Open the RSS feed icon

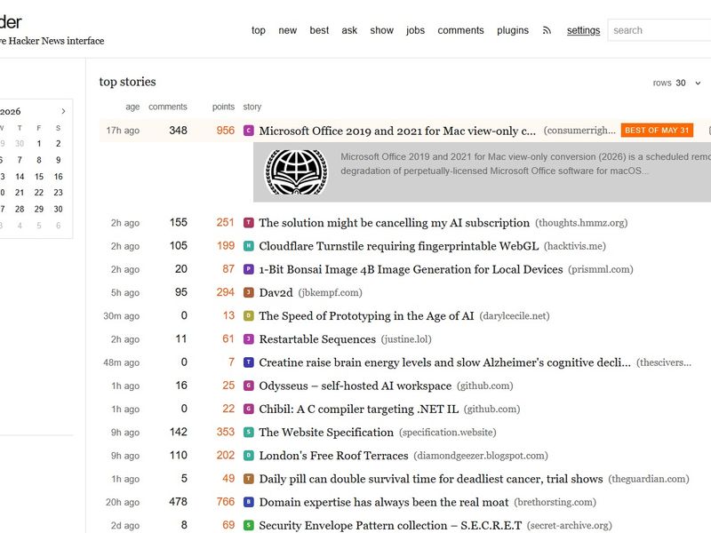tap(547, 30)
